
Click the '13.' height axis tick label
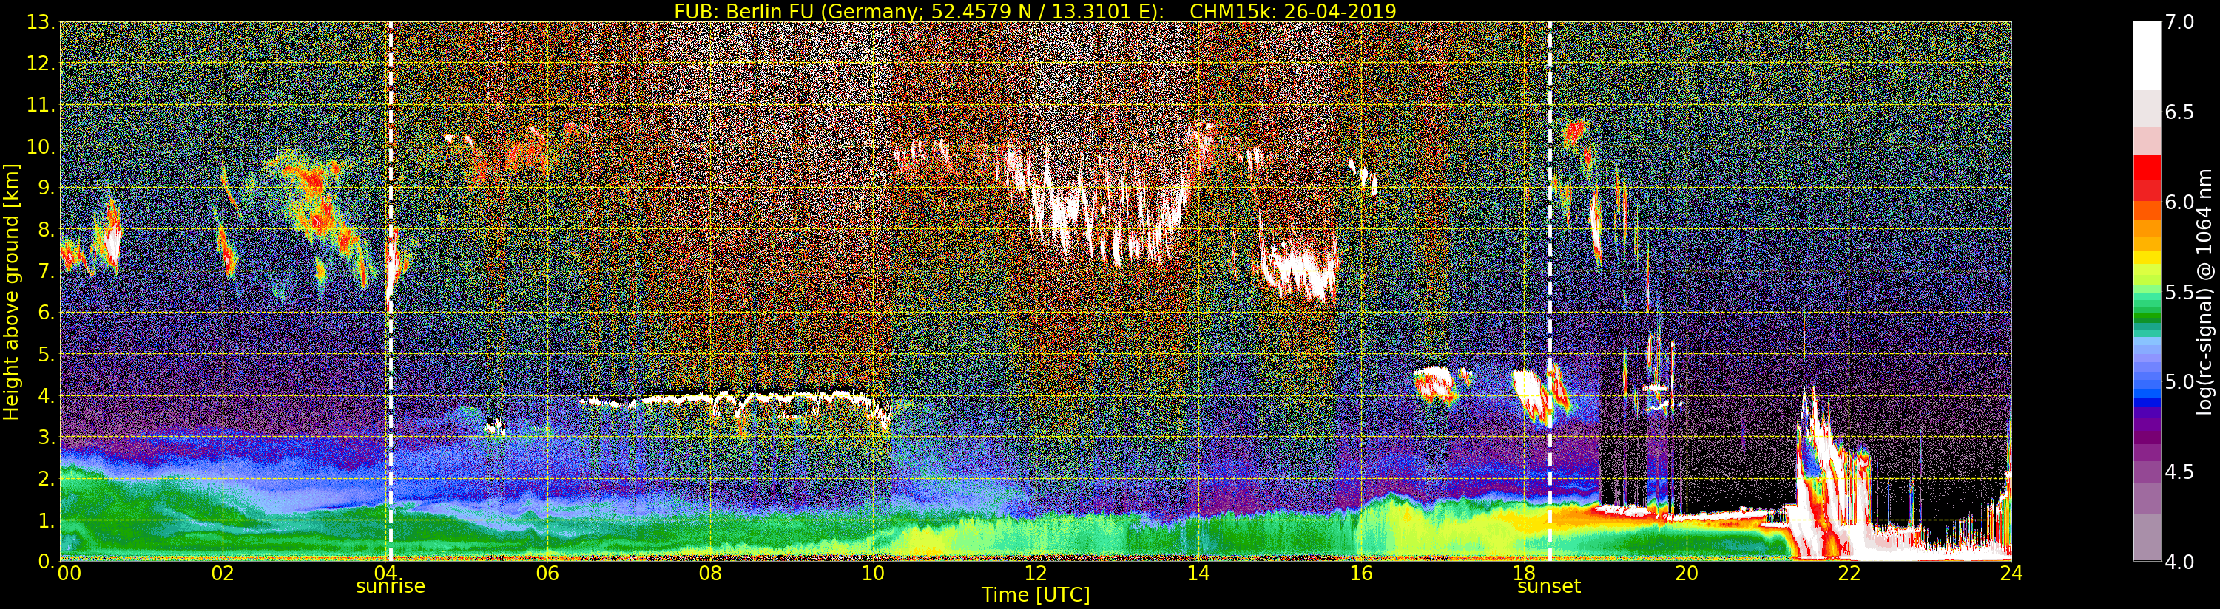[x=41, y=22]
